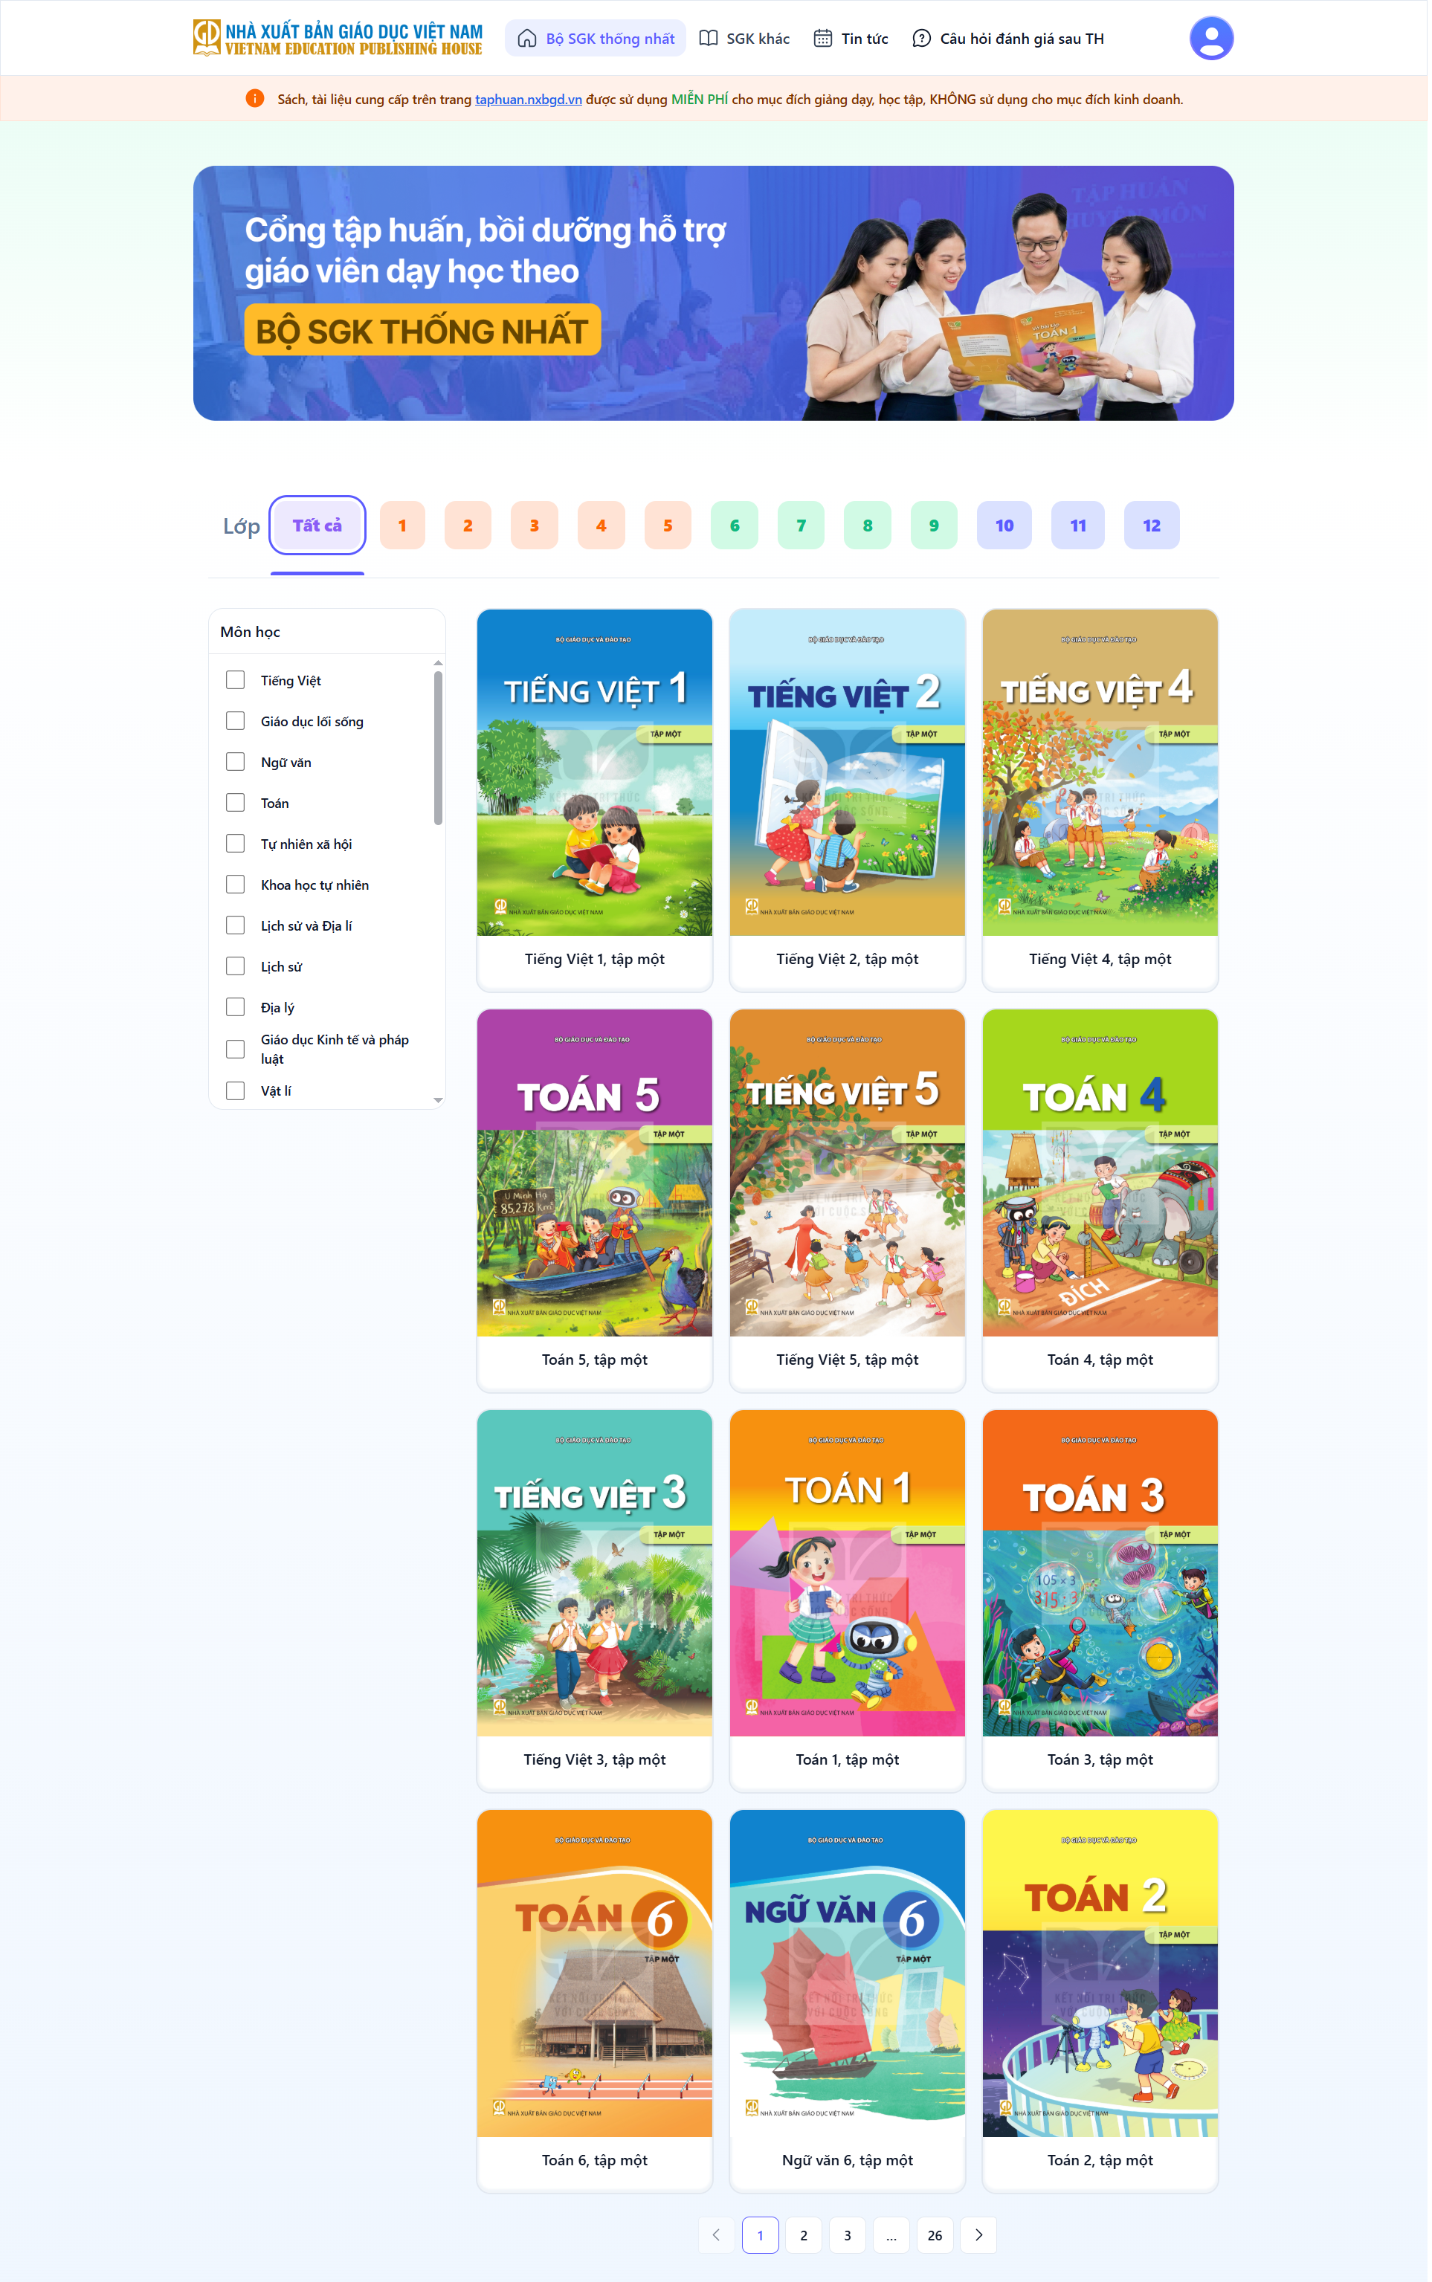Select the Tất cả grade tab

[317, 525]
